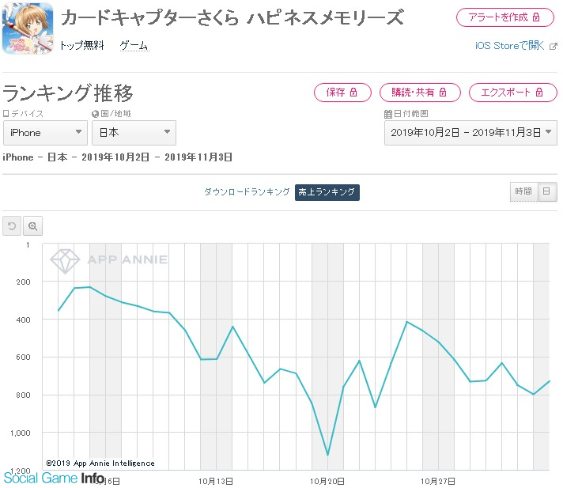
Task: Click the chart reset zoom icon
Action: coord(12,226)
